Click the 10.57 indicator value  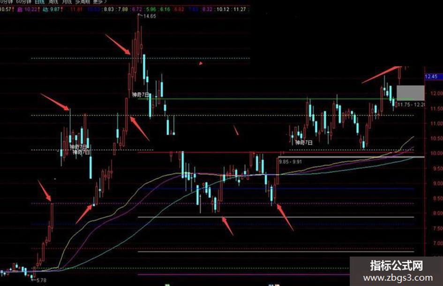[x=5, y=9]
